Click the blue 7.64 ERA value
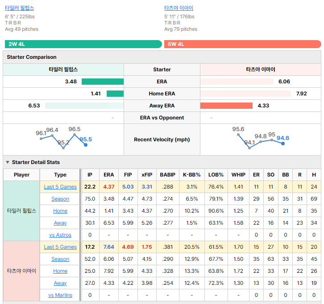The height and width of the screenshot is (304, 324). [109, 247]
